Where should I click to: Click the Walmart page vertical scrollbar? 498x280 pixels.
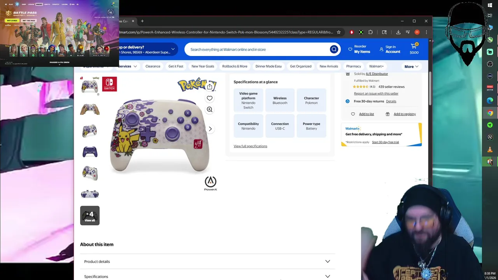tap(430, 89)
